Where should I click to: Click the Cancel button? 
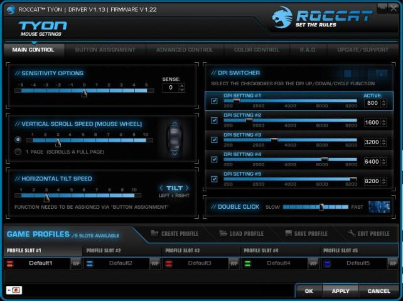(x=379, y=291)
